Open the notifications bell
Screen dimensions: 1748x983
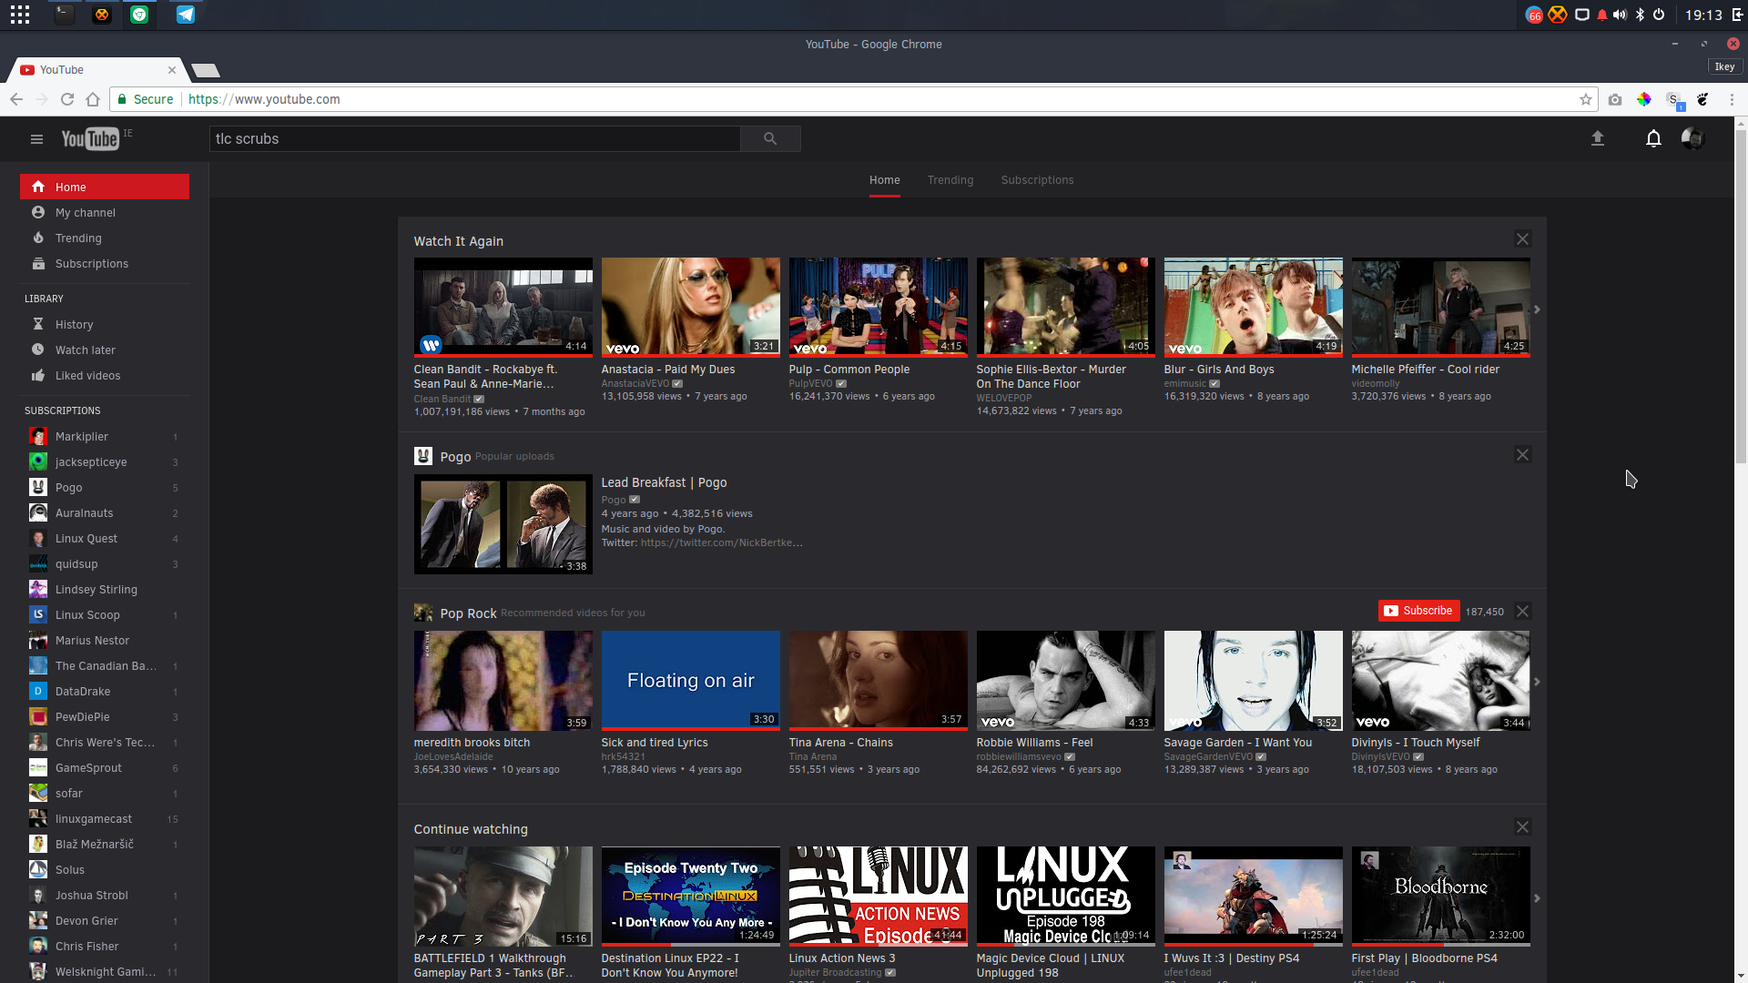click(1653, 138)
